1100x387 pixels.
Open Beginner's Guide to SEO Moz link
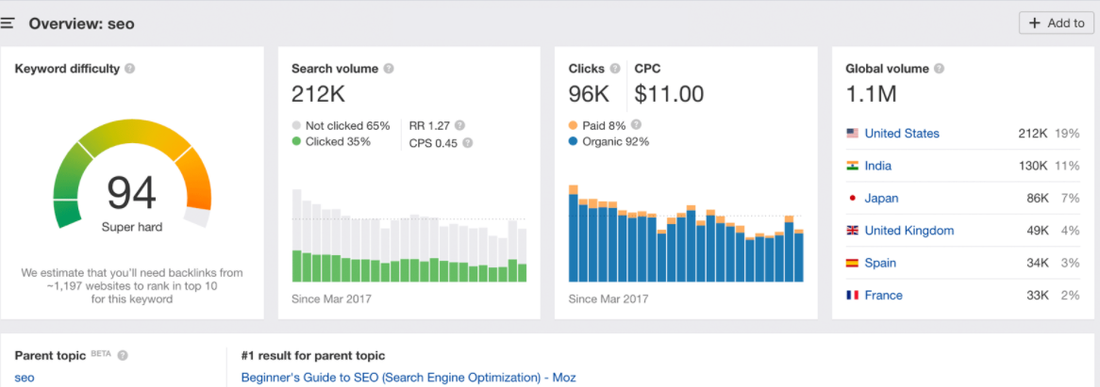click(x=408, y=378)
